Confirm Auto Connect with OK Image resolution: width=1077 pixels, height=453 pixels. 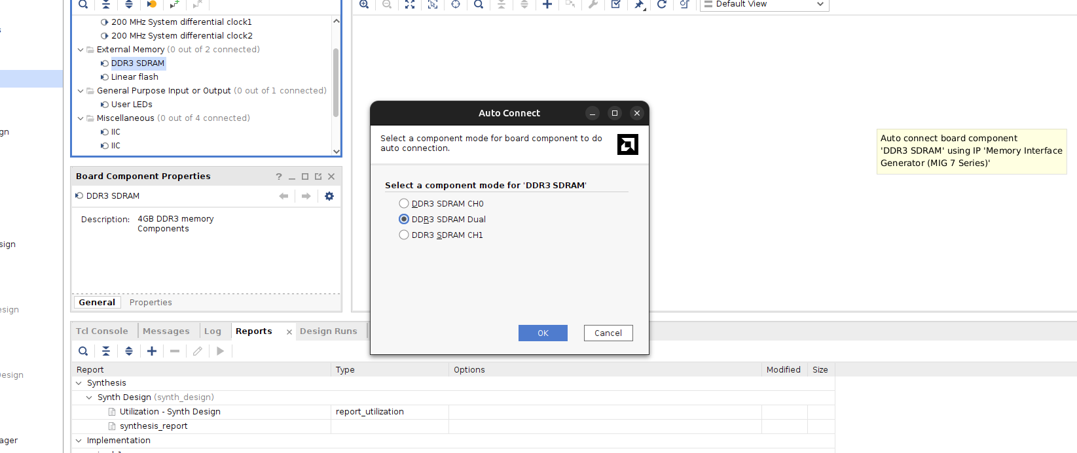pos(543,333)
